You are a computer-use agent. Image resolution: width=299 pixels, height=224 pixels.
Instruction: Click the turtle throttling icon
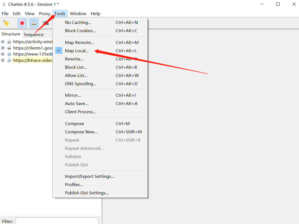46,23
